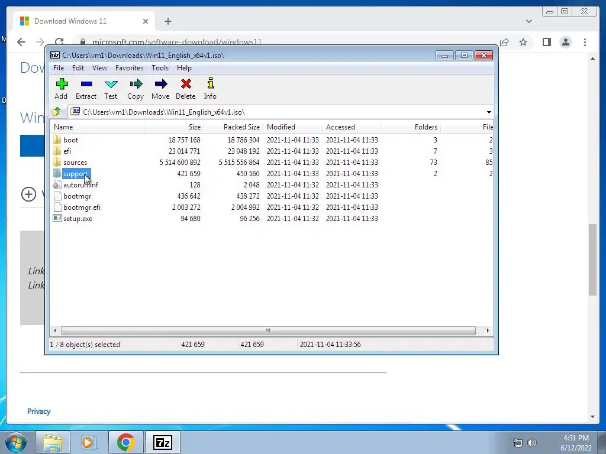Click left arrow of horizontal scrollbar
Screen dimensions: 606x454
click(55, 330)
